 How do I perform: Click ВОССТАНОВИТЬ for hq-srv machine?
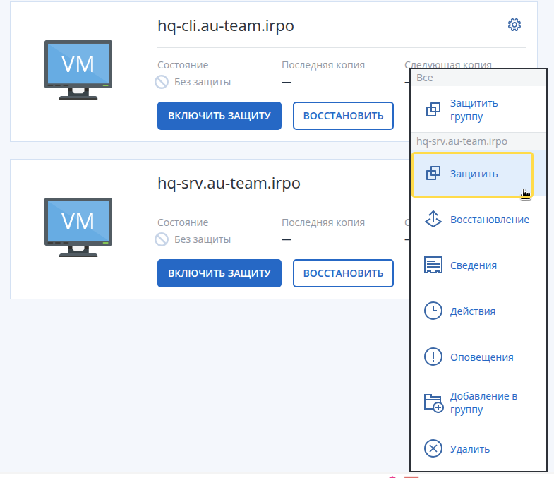coord(343,273)
